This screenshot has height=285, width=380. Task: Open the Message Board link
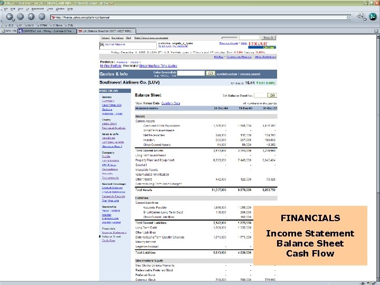point(112,147)
